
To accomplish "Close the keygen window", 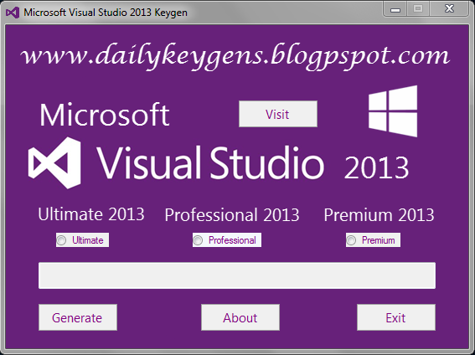I will point(449,8).
